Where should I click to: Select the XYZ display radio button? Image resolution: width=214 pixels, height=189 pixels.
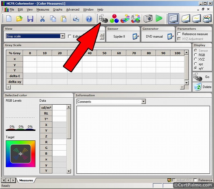(196, 59)
